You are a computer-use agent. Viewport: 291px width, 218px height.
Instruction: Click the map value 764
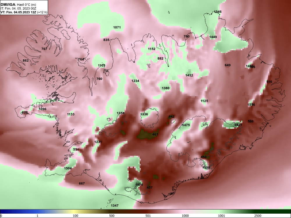(x=81, y=60)
